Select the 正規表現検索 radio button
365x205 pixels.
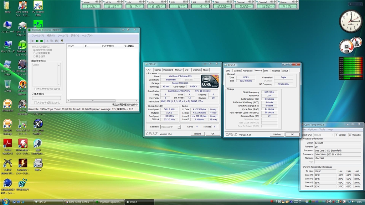(x=34, y=53)
